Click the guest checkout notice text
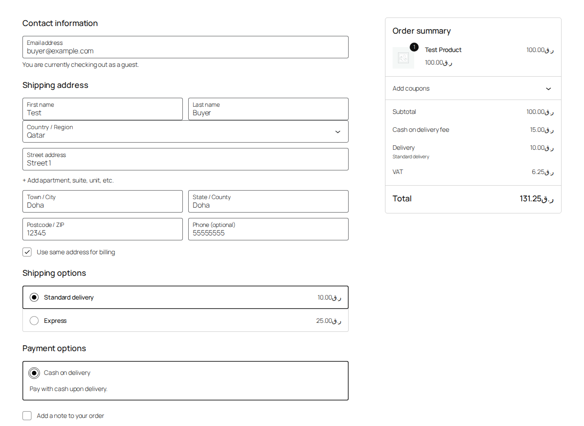The width and height of the screenshot is (584, 426). pos(80,65)
